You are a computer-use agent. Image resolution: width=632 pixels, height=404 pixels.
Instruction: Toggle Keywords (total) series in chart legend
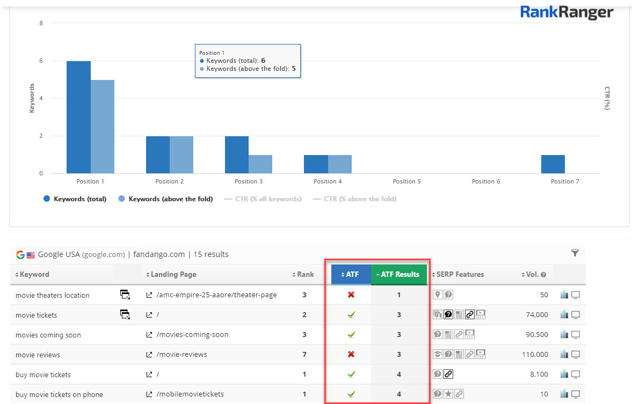point(75,199)
